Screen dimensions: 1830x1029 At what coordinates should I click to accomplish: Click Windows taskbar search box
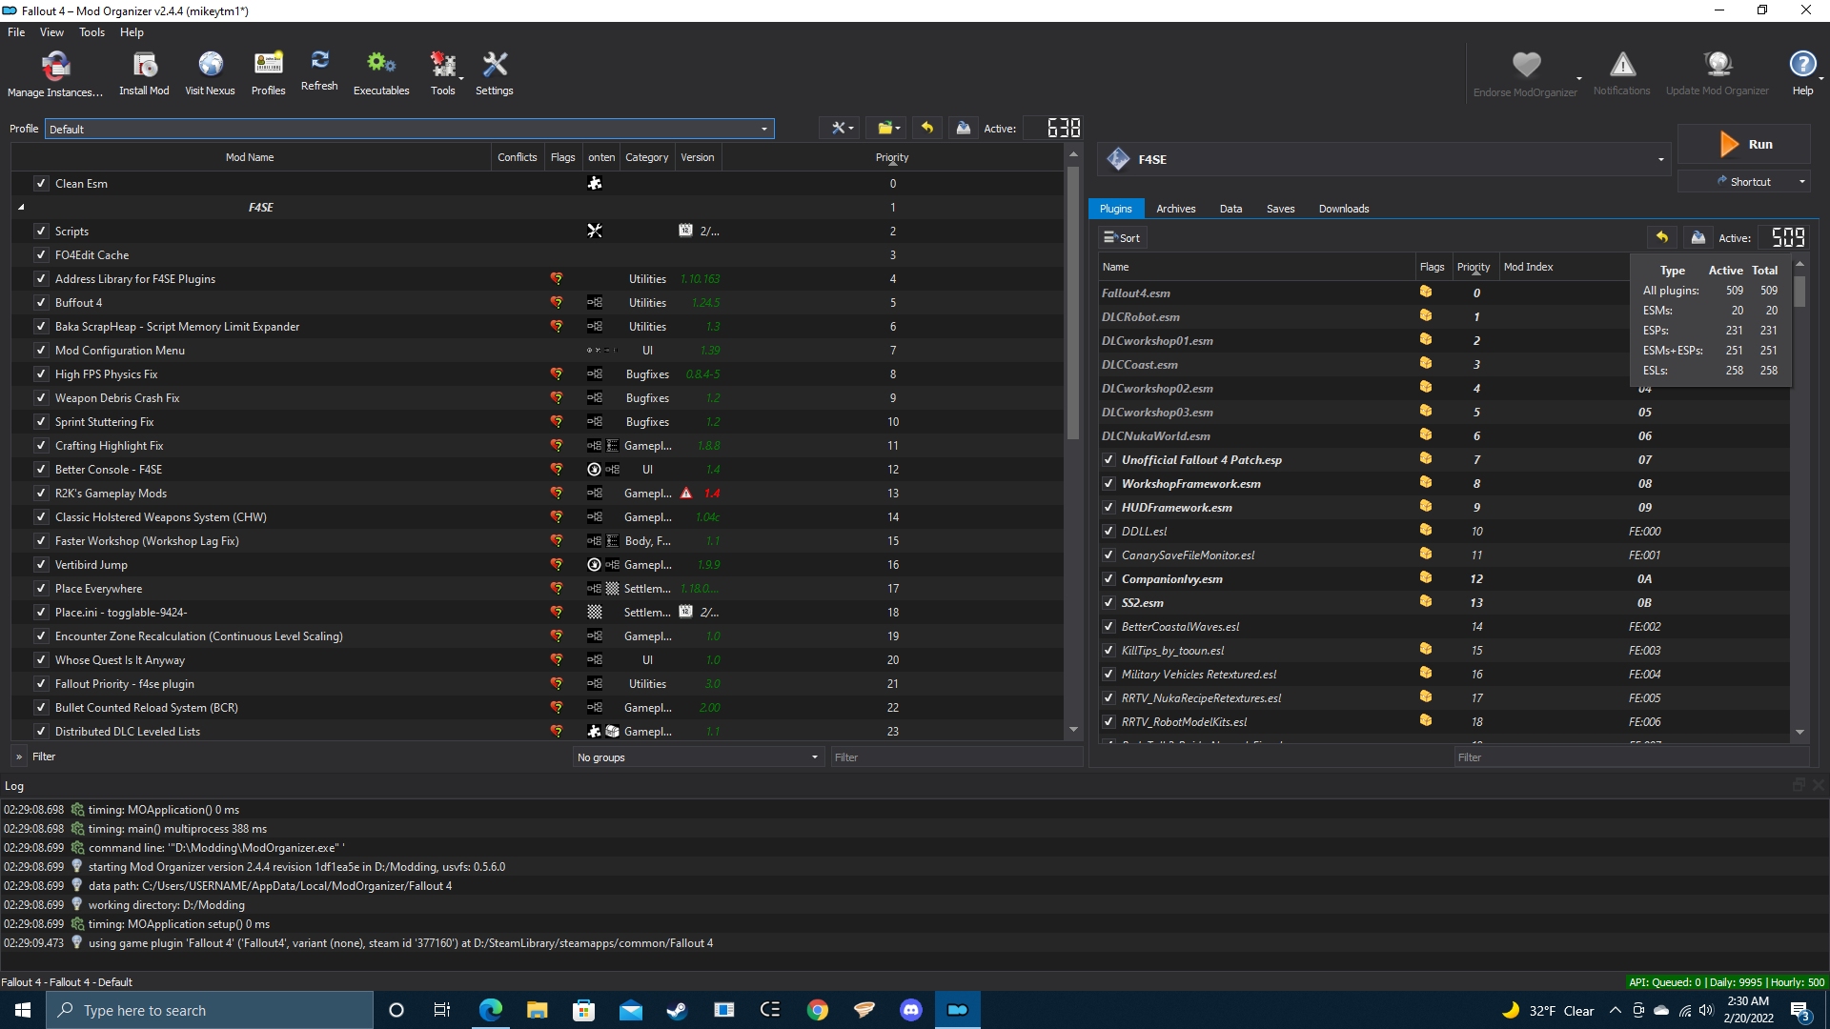coord(210,1010)
